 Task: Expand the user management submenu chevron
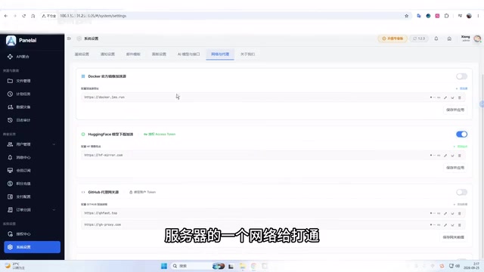(x=54, y=144)
